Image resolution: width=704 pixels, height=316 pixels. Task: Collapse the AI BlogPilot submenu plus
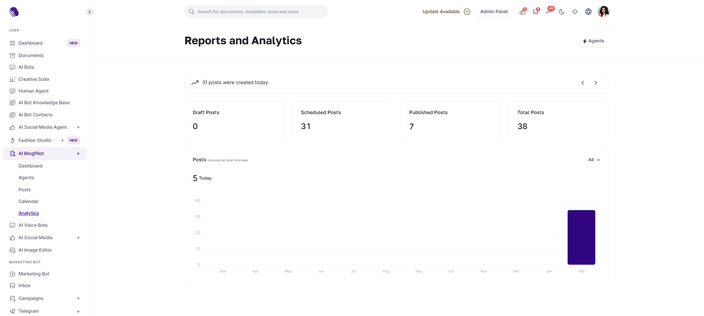[78, 154]
